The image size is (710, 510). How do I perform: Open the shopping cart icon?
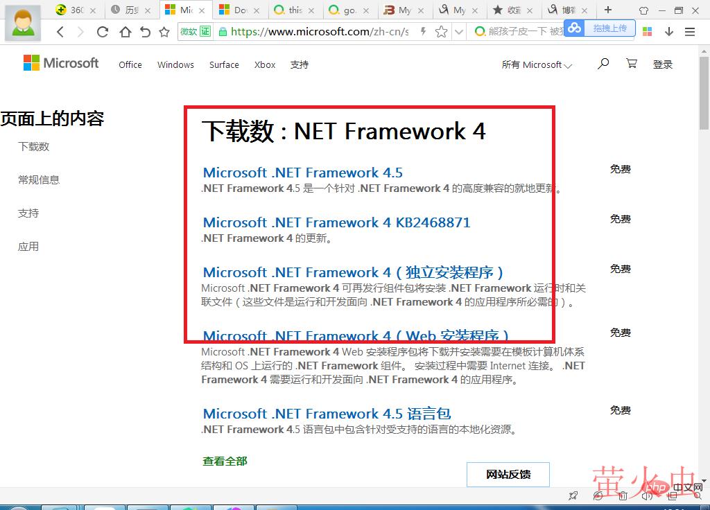[632, 63]
